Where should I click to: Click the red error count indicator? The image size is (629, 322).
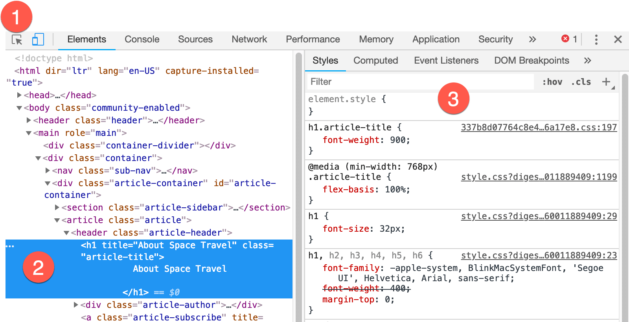coord(569,39)
